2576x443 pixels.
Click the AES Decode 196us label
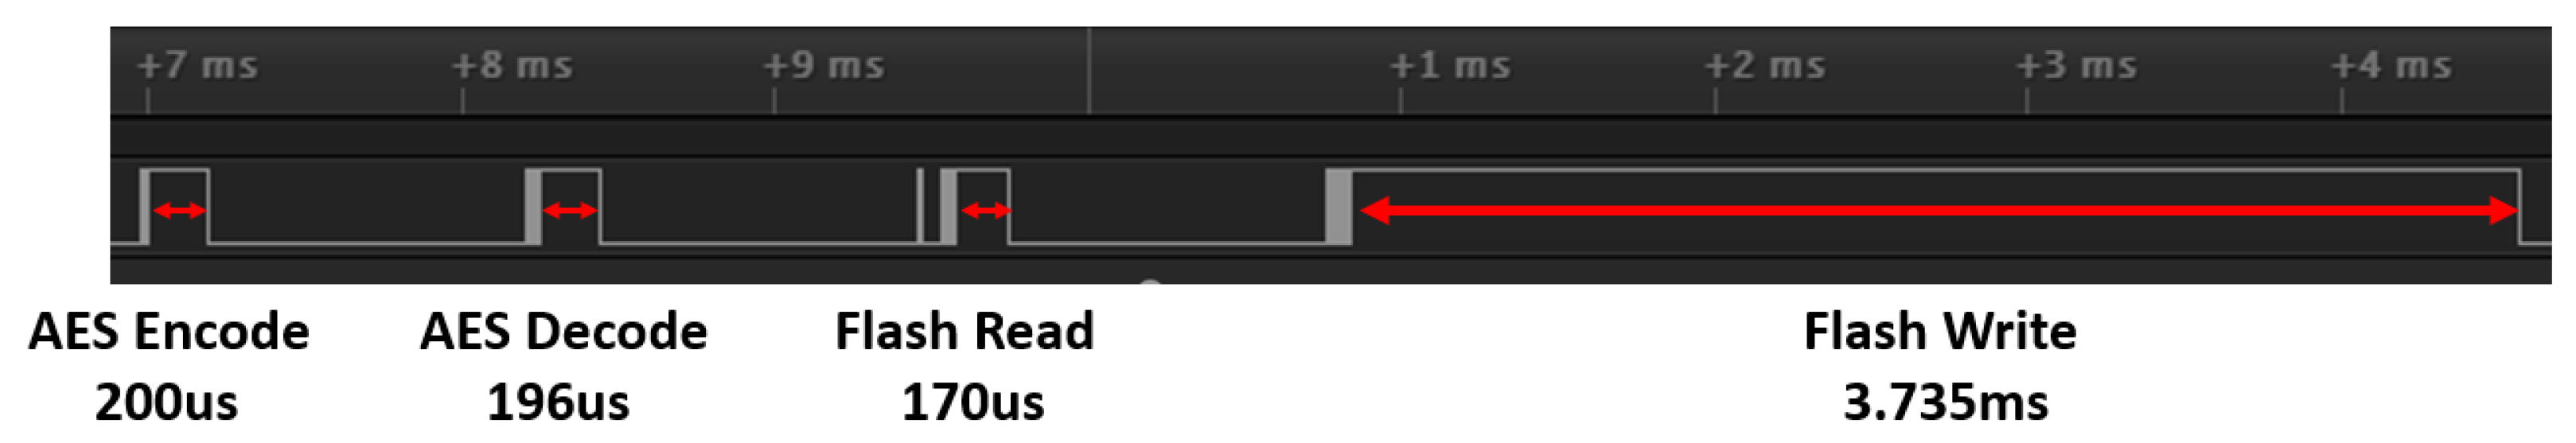coord(563,366)
